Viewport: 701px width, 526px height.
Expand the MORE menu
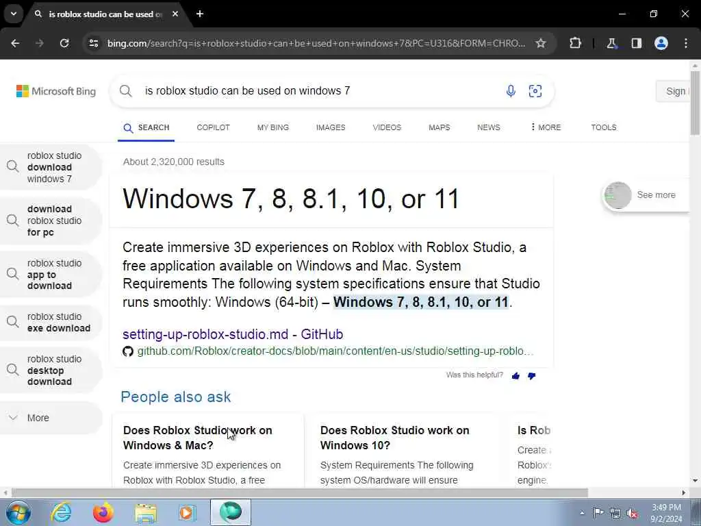[546, 127]
